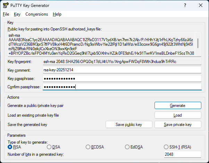Open the Key menu
This screenshot has width=209, height=163.
click(17, 14)
